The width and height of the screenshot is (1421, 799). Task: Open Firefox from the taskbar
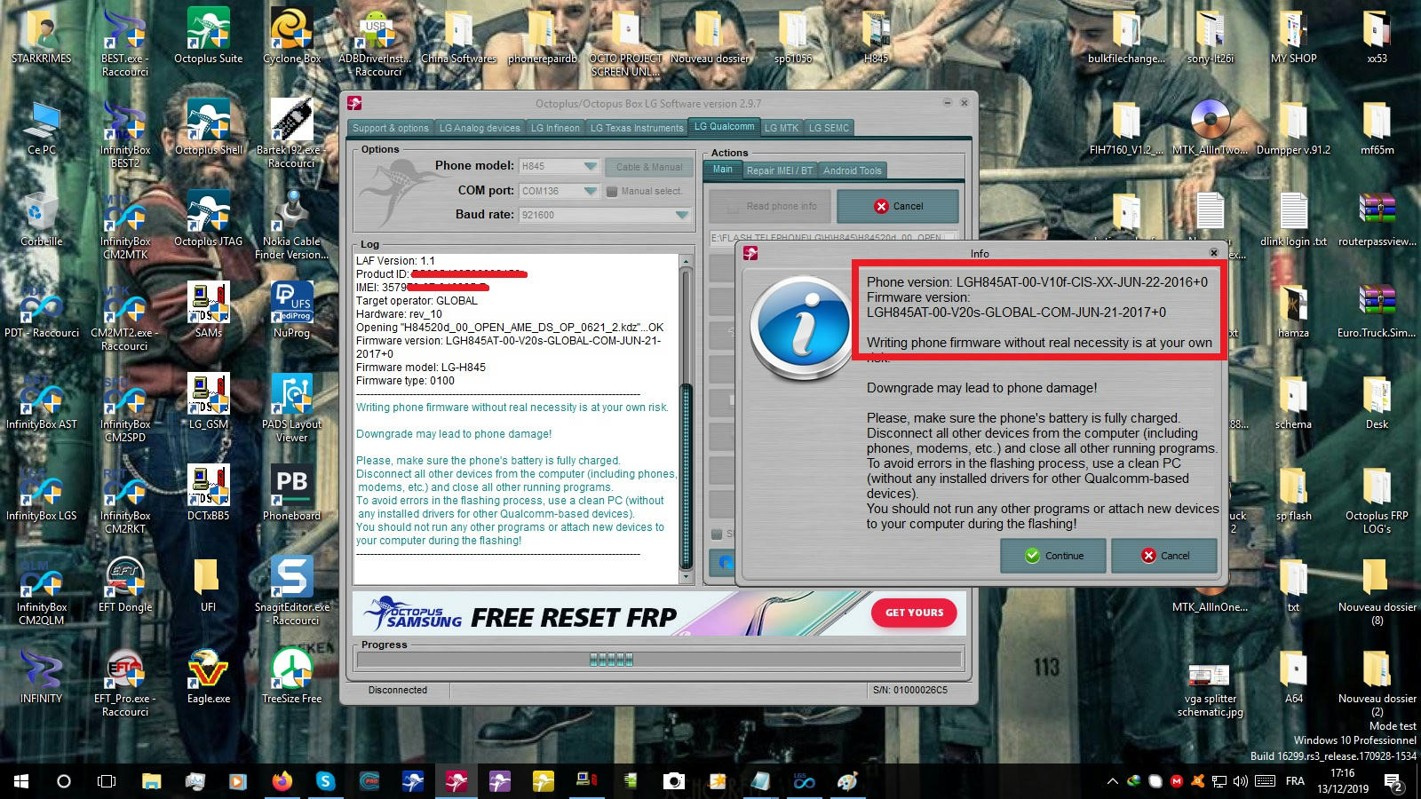tap(282, 781)
